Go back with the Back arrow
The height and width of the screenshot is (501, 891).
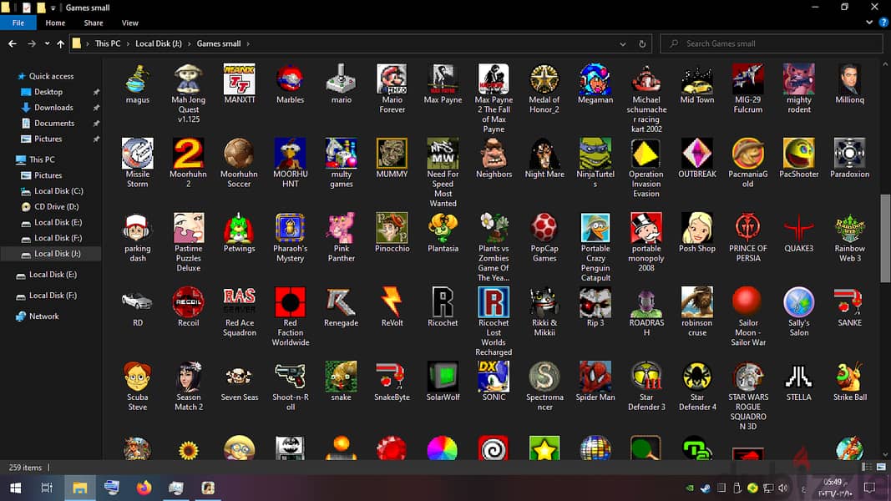pos(13,43)
